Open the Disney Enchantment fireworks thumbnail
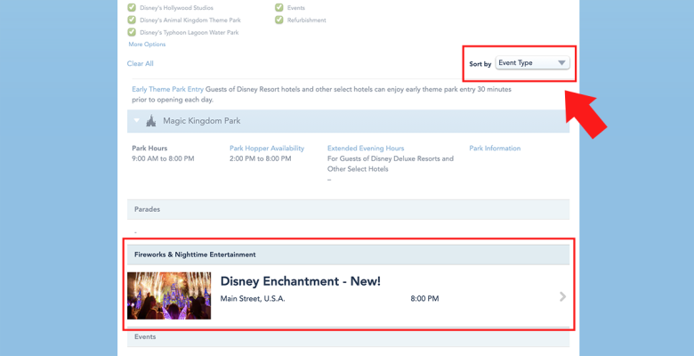The image size is (694, 356). tap(169, 295)
